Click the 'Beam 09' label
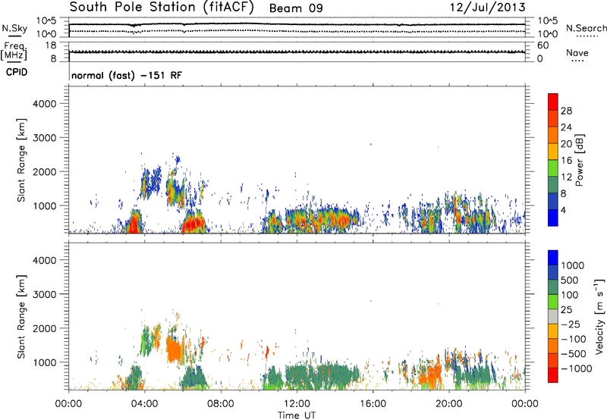607x420 pixels. click(296, 8)
